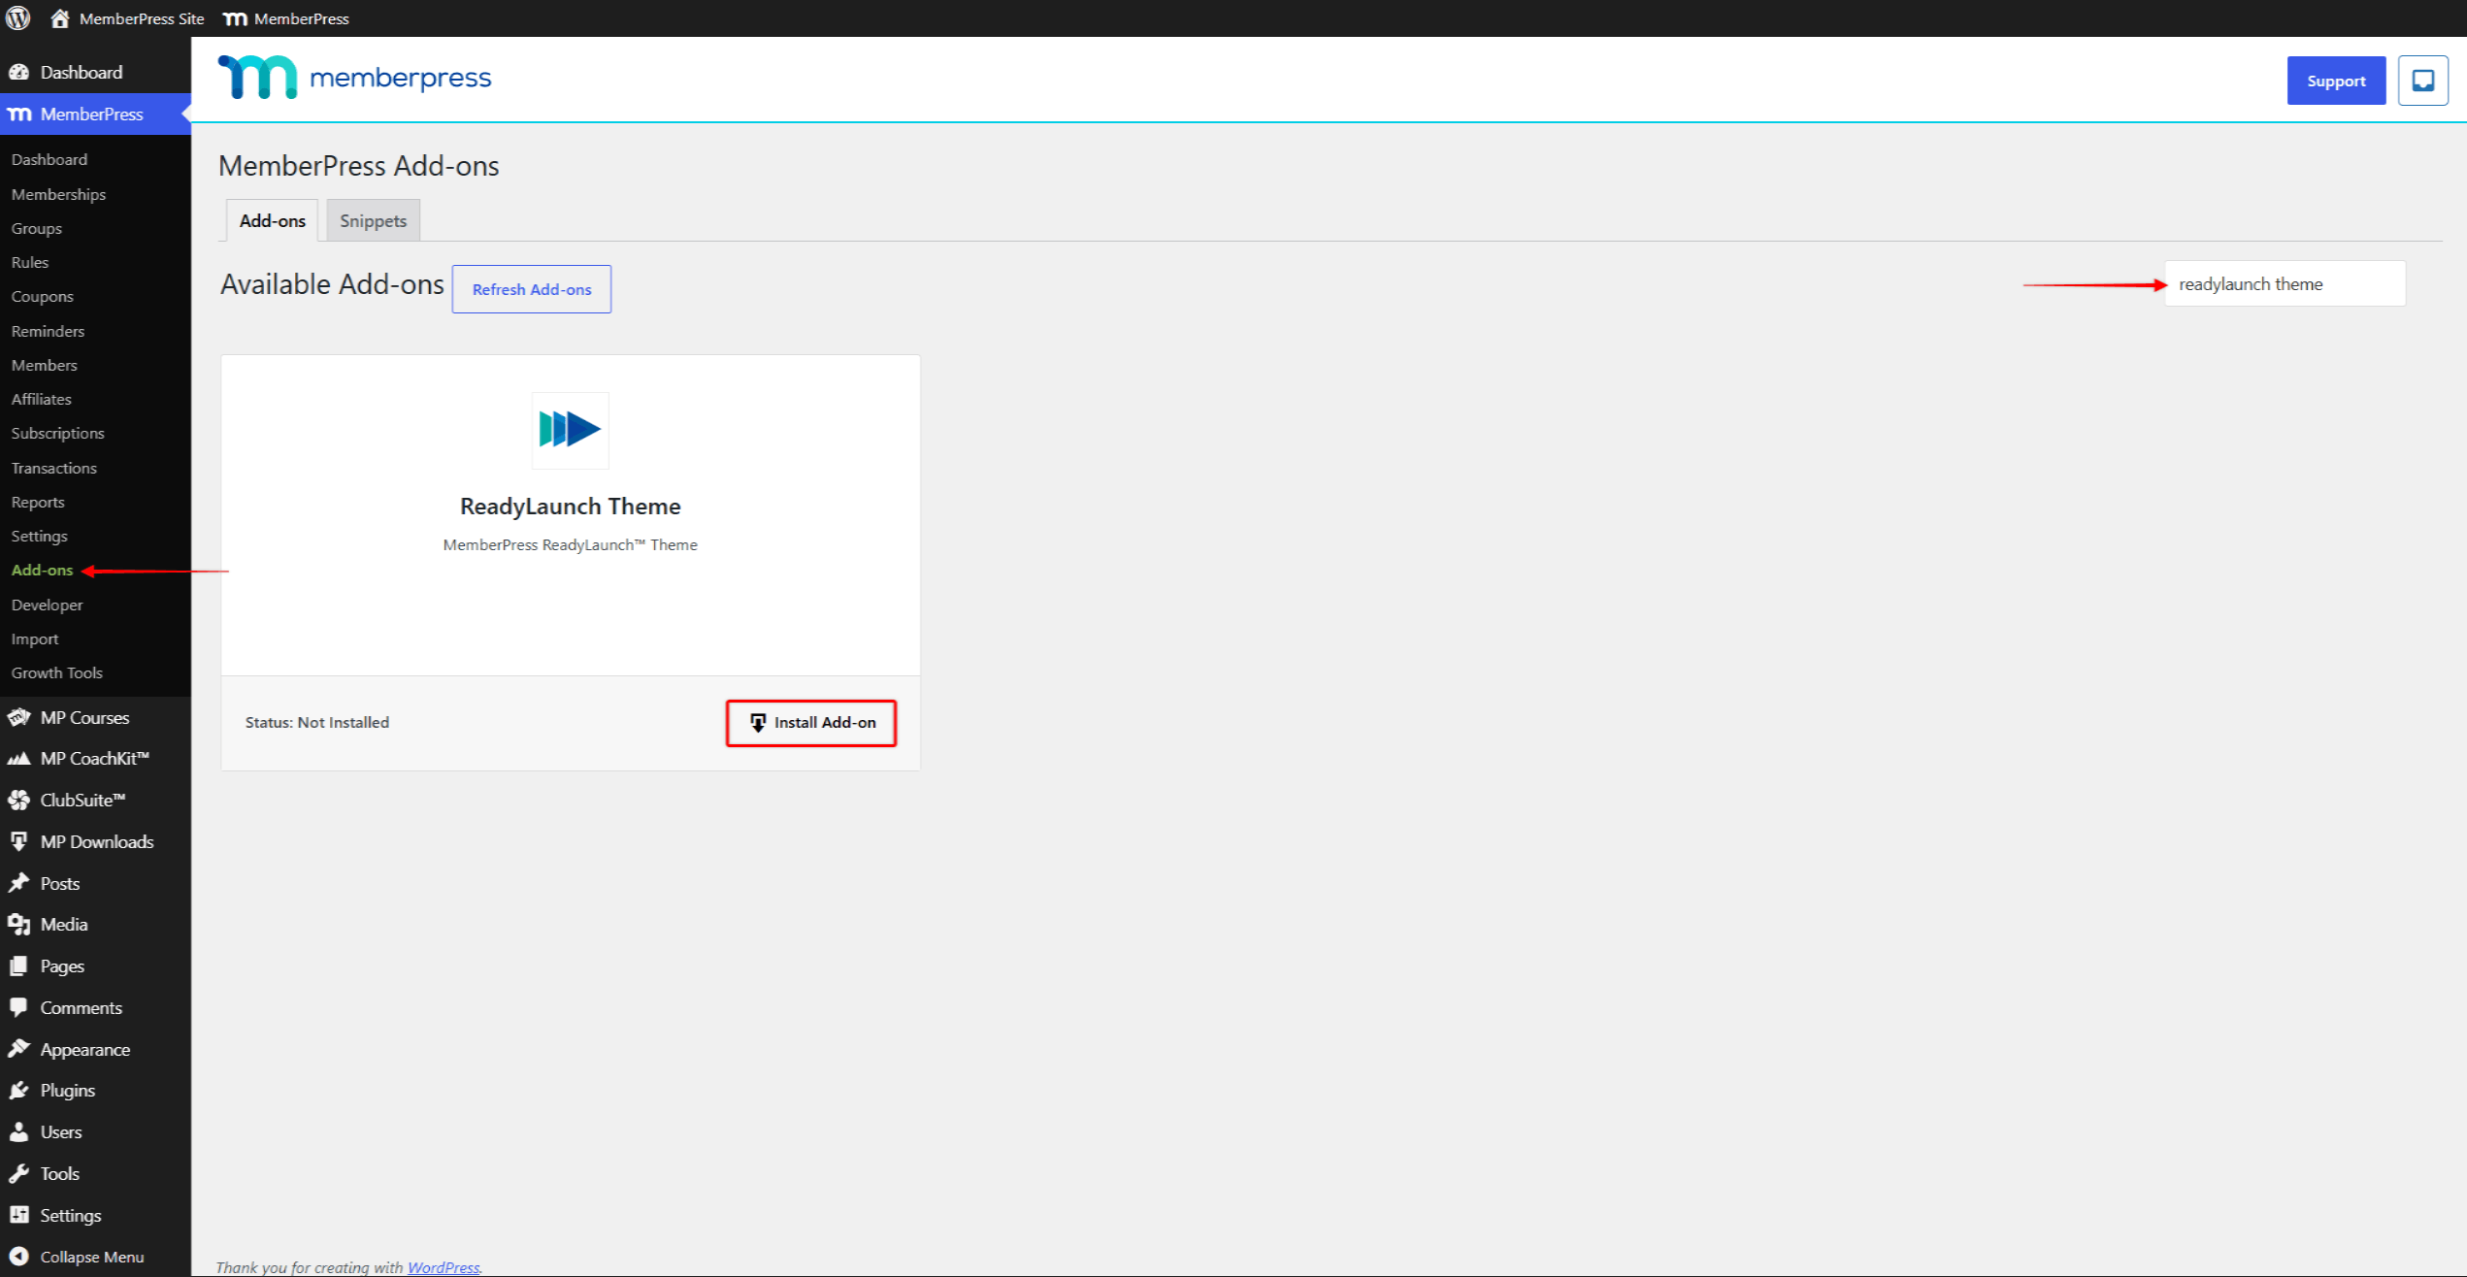The height and width of the screenshot is (1277, 2467).
Task: Click the MP Courses graduation cap icon
Action: click(x=18, y=717)
